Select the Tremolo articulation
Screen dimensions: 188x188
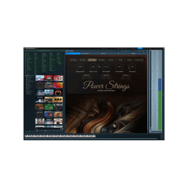[x=120, y=60]
